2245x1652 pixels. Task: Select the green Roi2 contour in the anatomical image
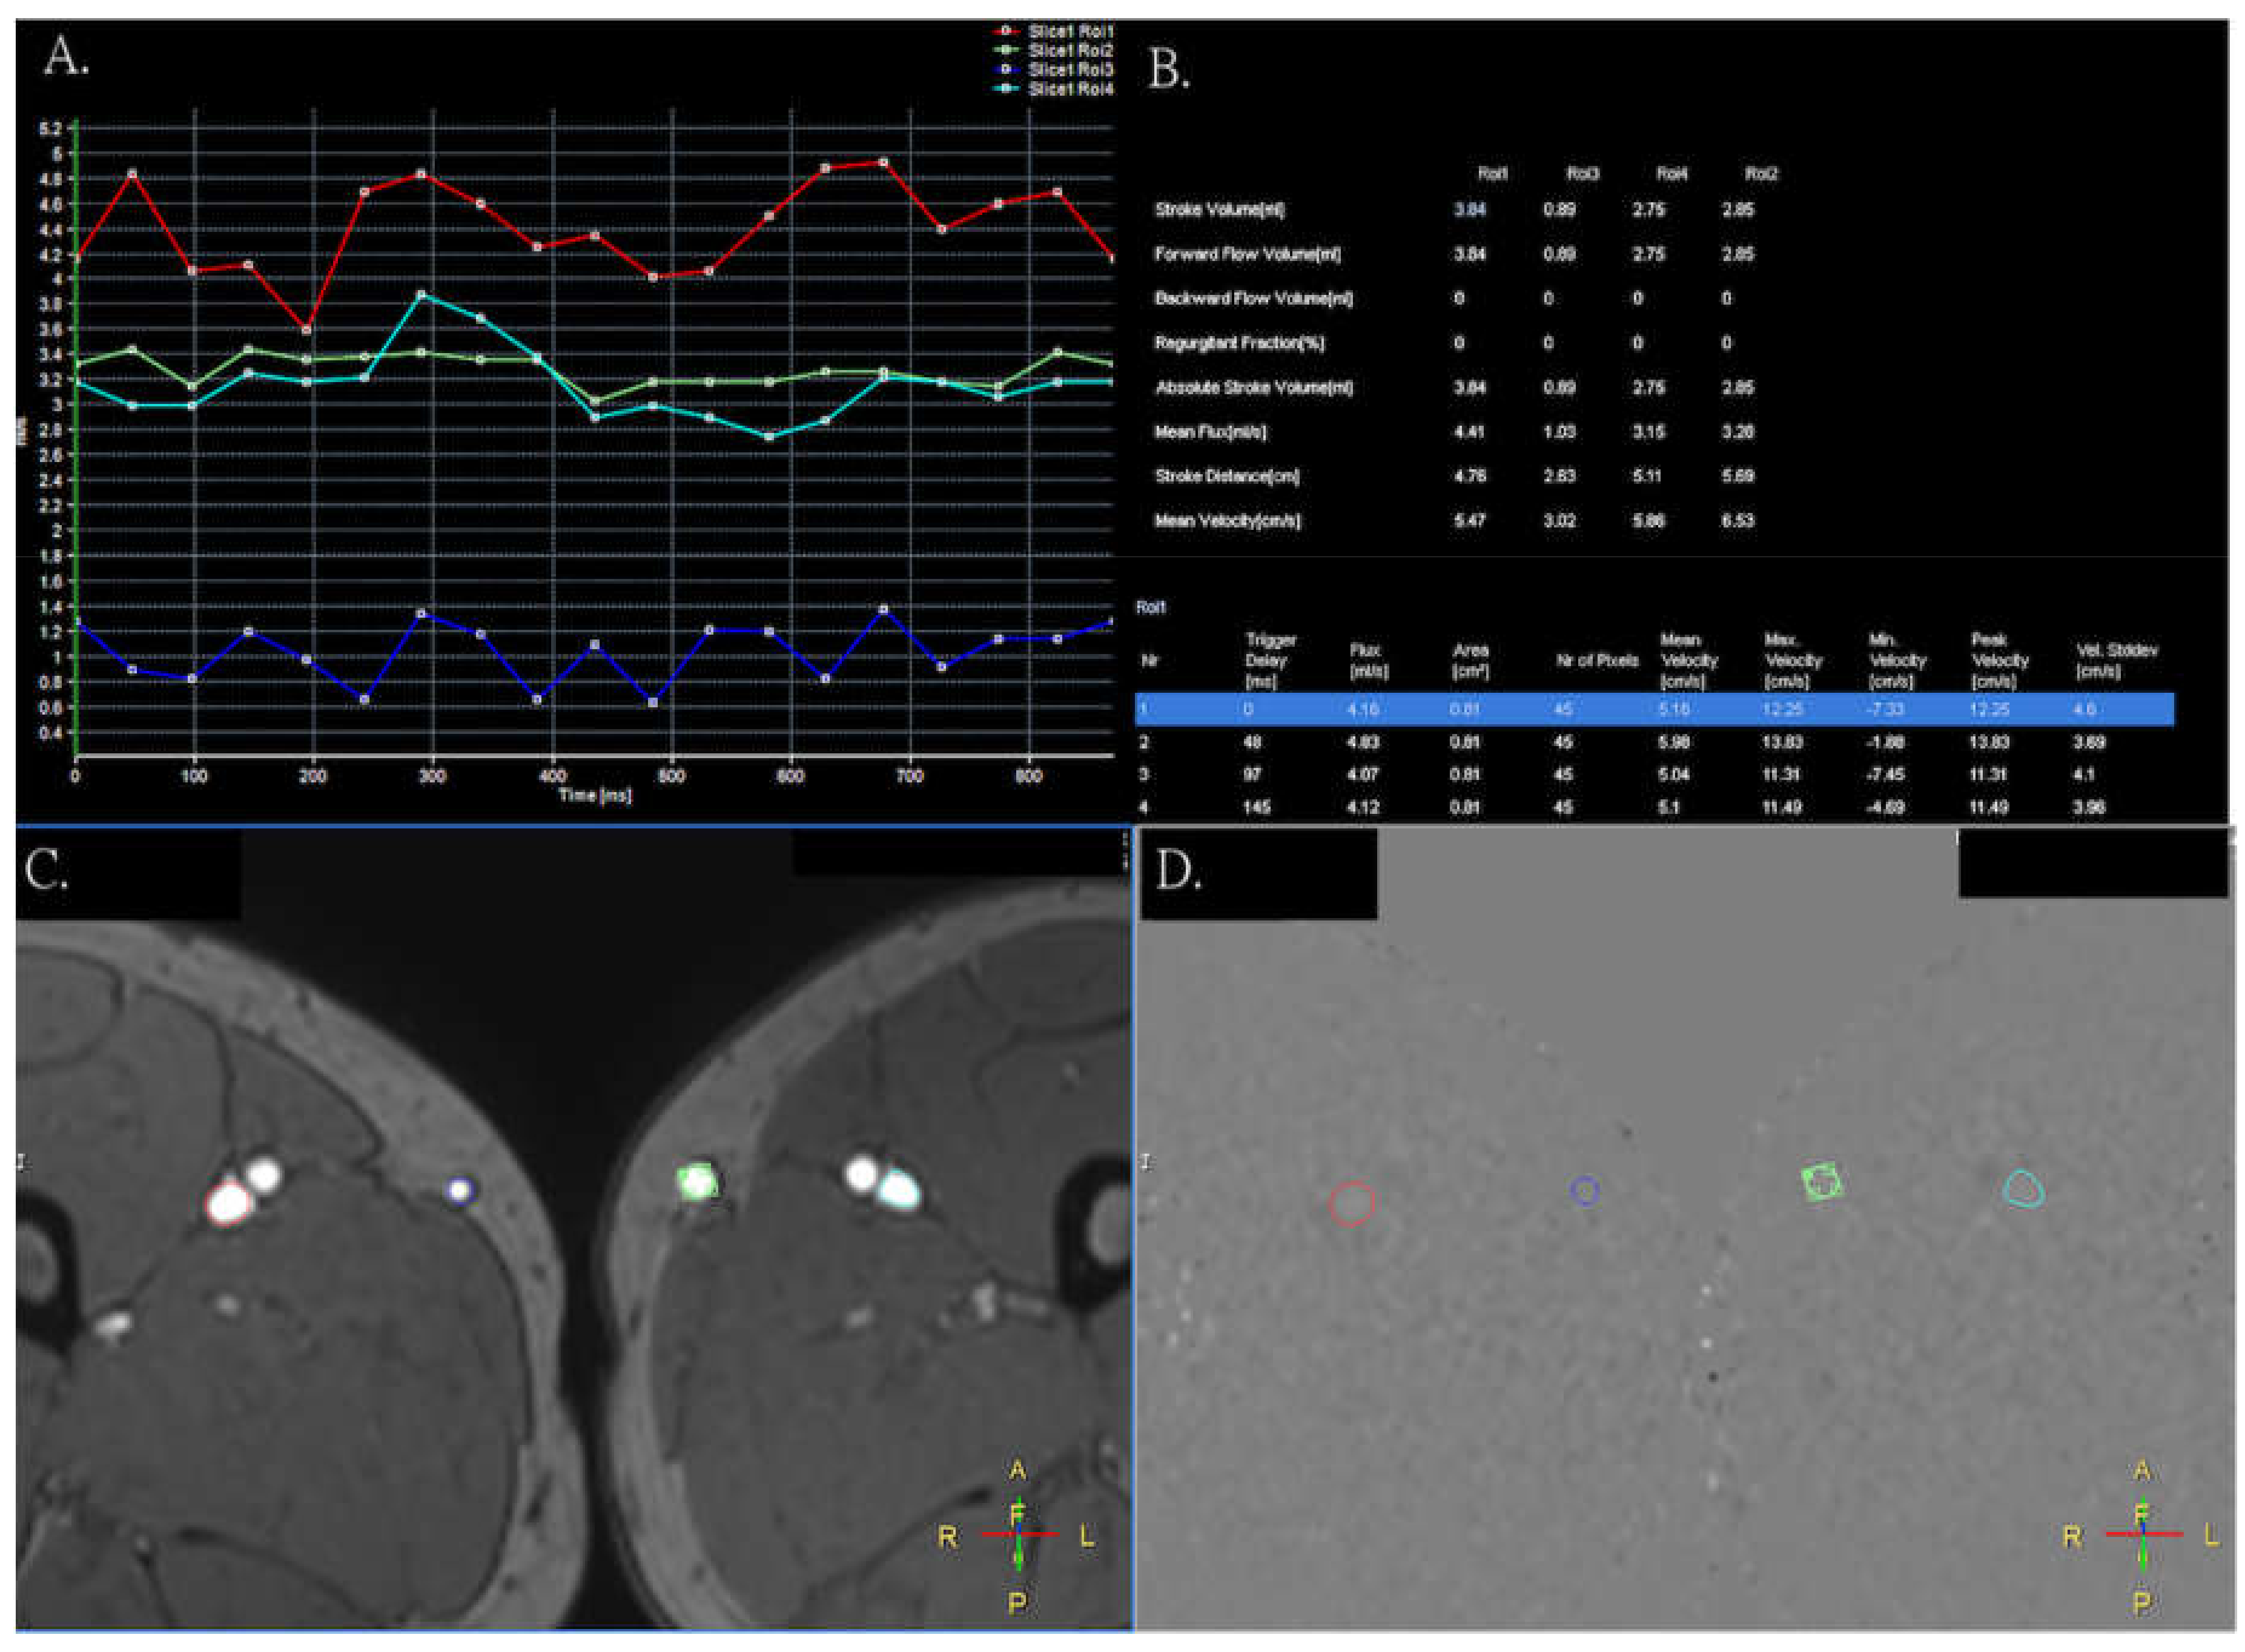point(697,1181)
